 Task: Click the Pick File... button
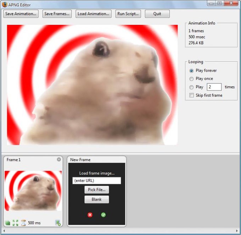point(97,190)
